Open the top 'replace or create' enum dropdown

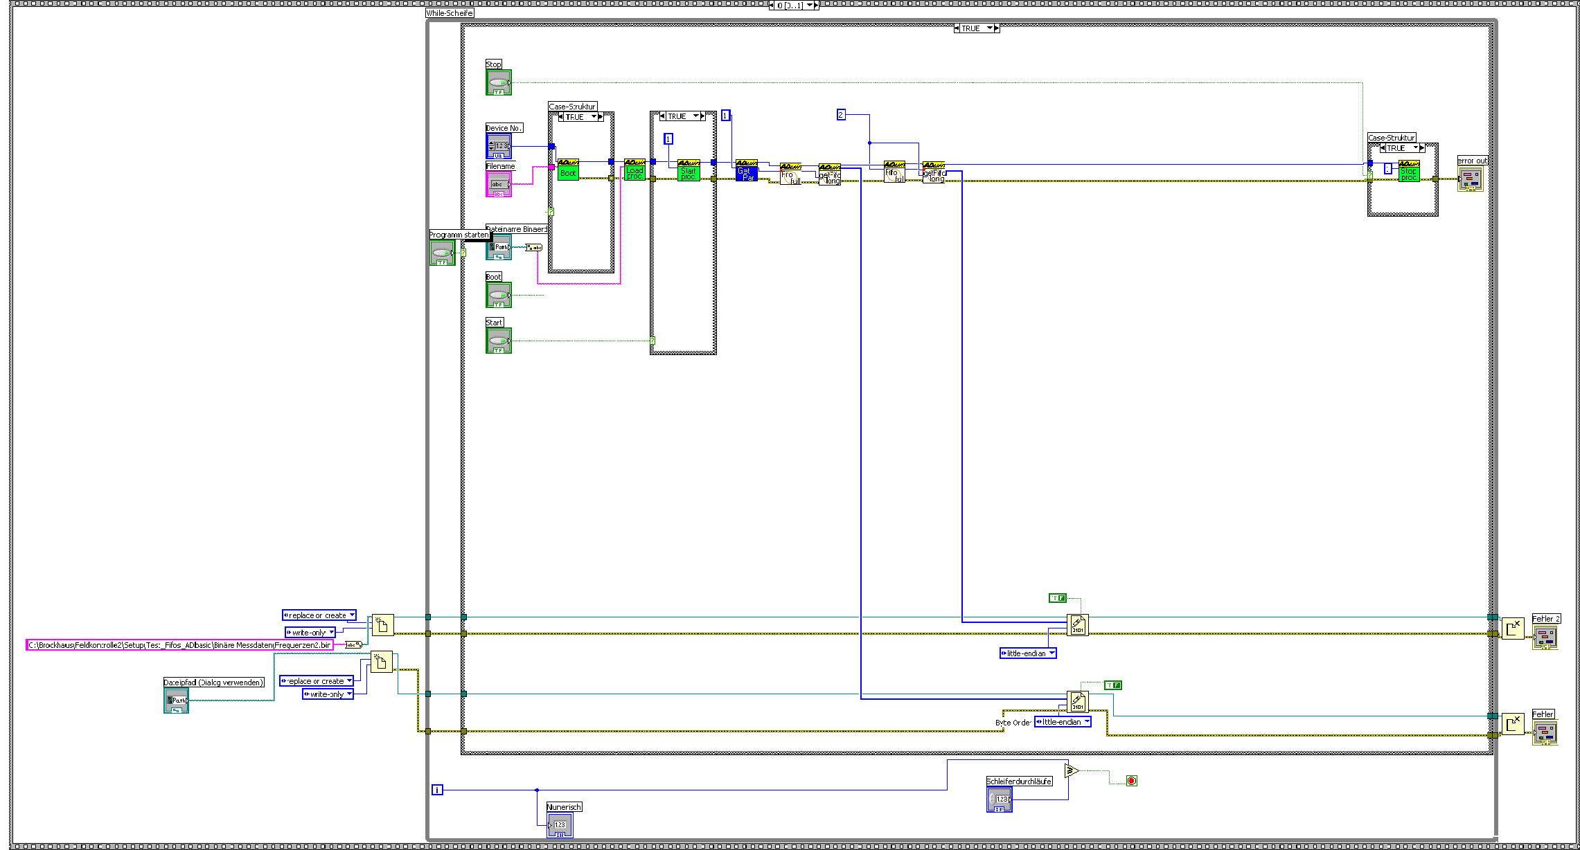(352, 615)
